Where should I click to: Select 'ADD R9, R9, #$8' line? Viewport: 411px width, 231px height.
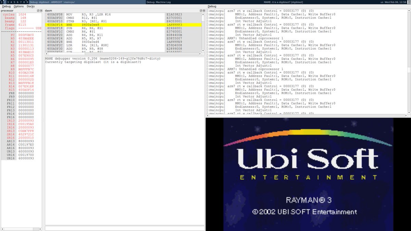tap(123, 49)
